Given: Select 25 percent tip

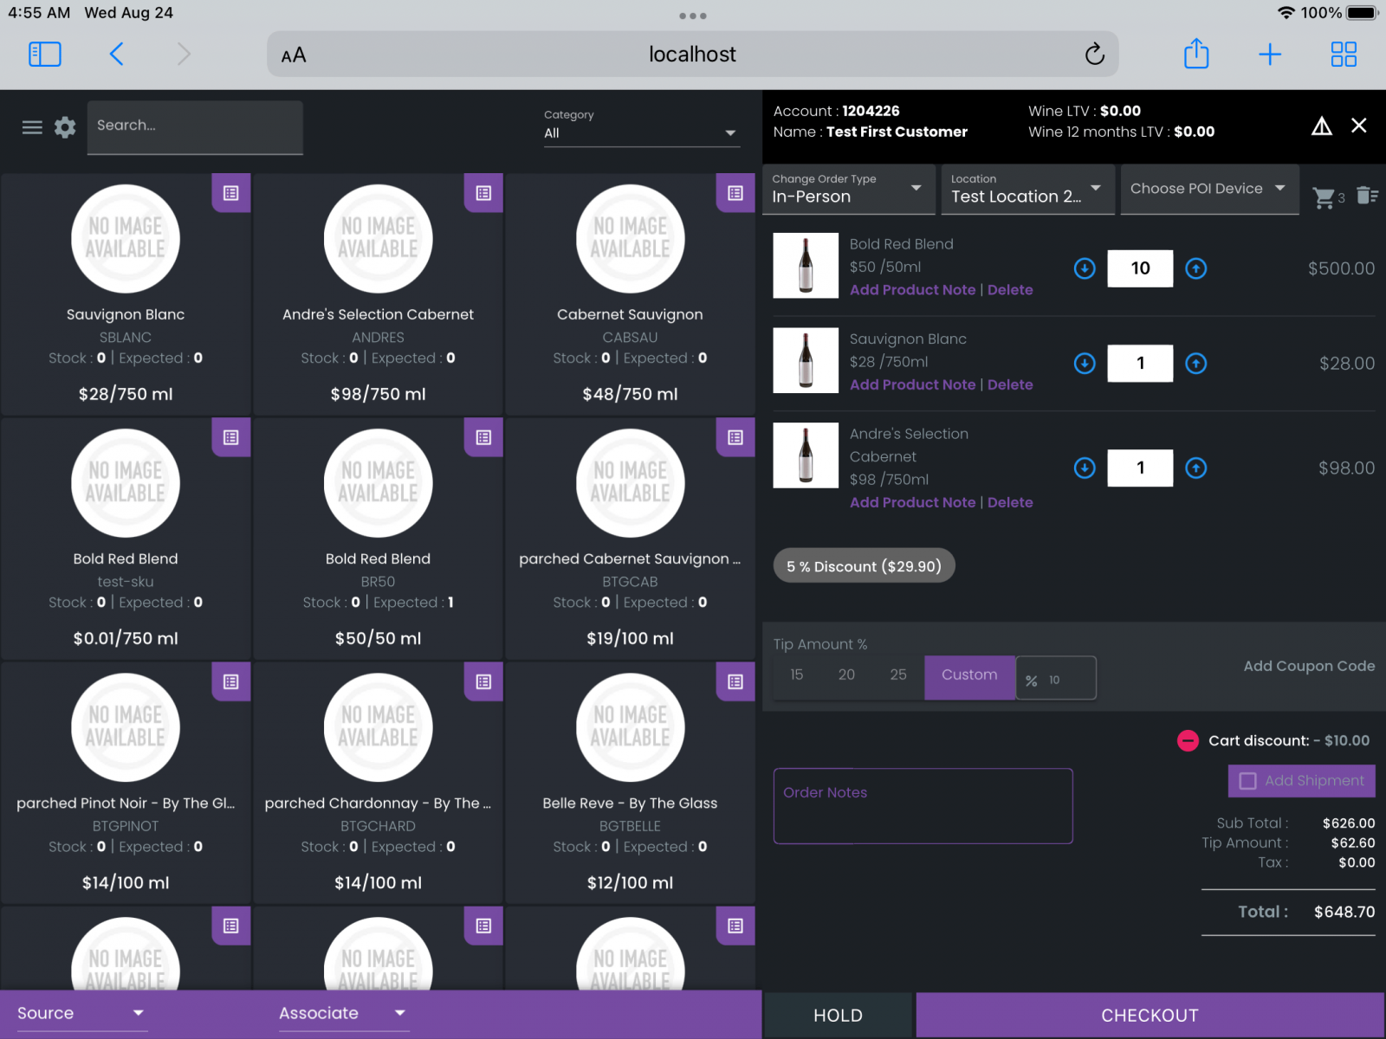Looking at the screenshot, I should coord(898,674).
